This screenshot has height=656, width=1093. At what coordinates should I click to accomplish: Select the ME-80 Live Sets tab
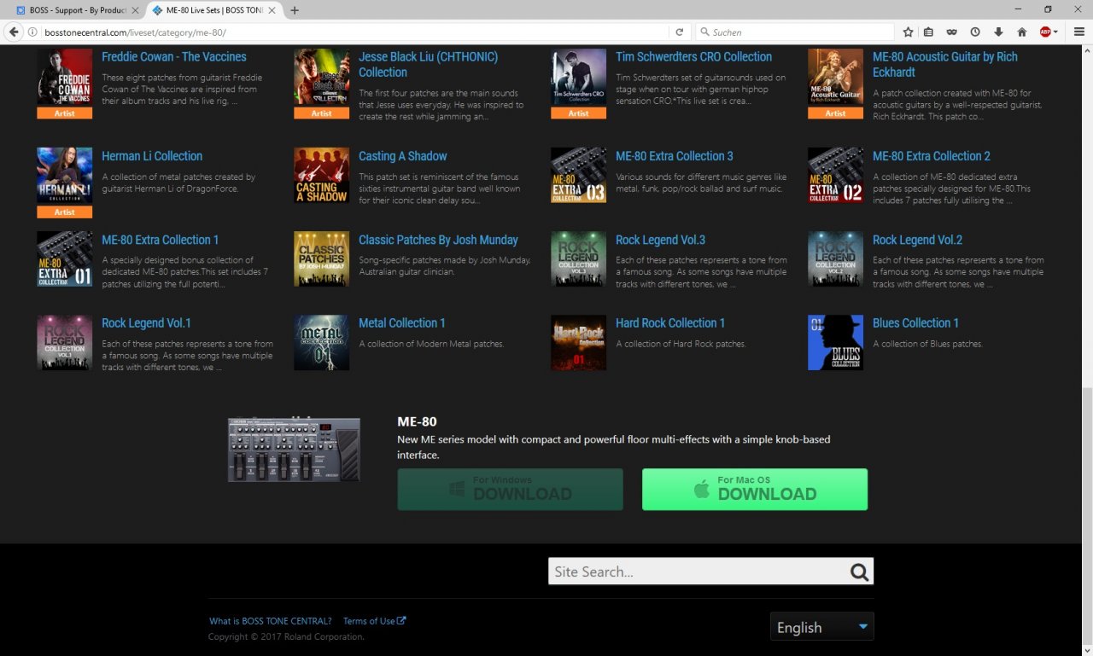[215, 10]
